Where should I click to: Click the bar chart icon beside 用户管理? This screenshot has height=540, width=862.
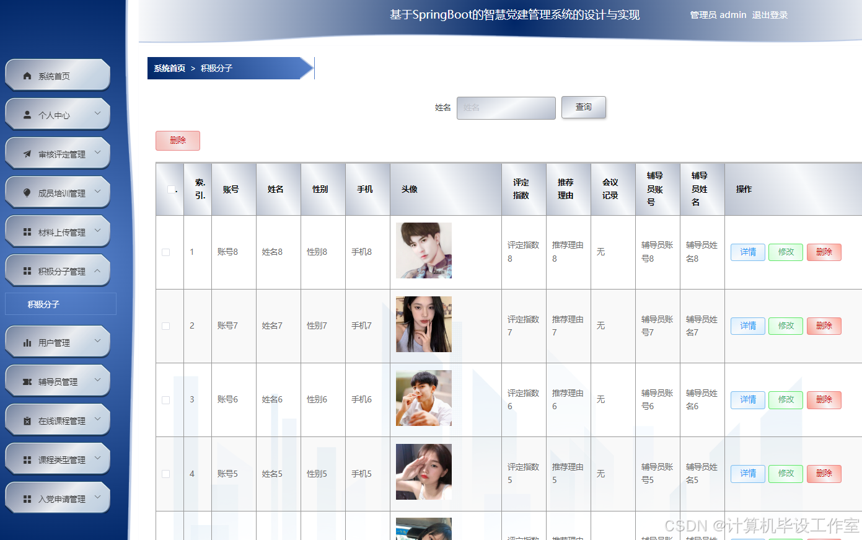(x=27, y=343)
